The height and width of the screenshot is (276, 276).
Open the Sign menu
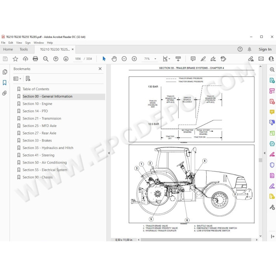coord(28,43)
